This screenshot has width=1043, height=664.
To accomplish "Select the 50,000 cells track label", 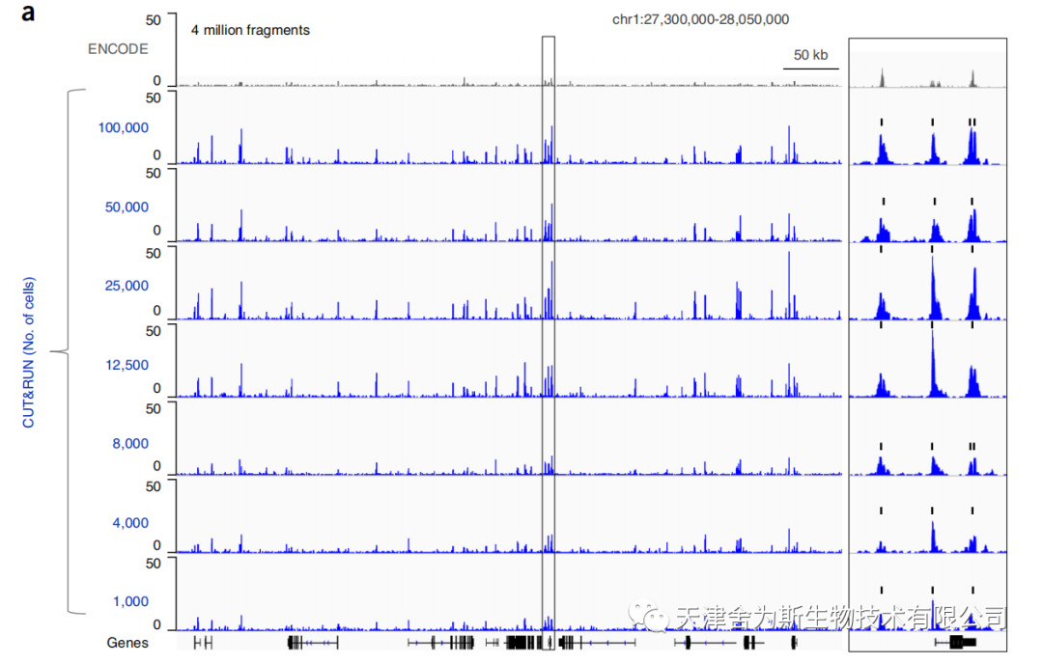I will coord(127,207).
